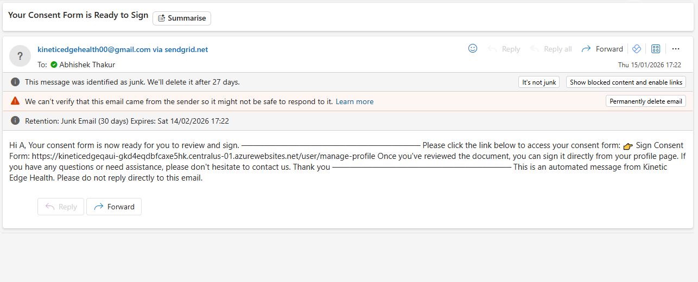The height and width of the screenshot is (282, 698).
Task: Mark message with It's not junk
Action: 539,82
